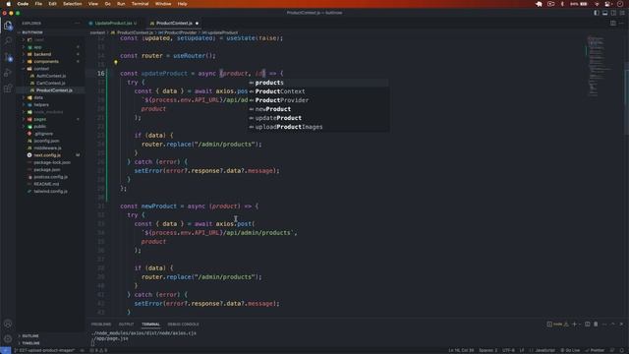Viewport: 629px width, 354px height.
Task: Open the Wi-Fi status menu
Action: [x=597, y=4]
